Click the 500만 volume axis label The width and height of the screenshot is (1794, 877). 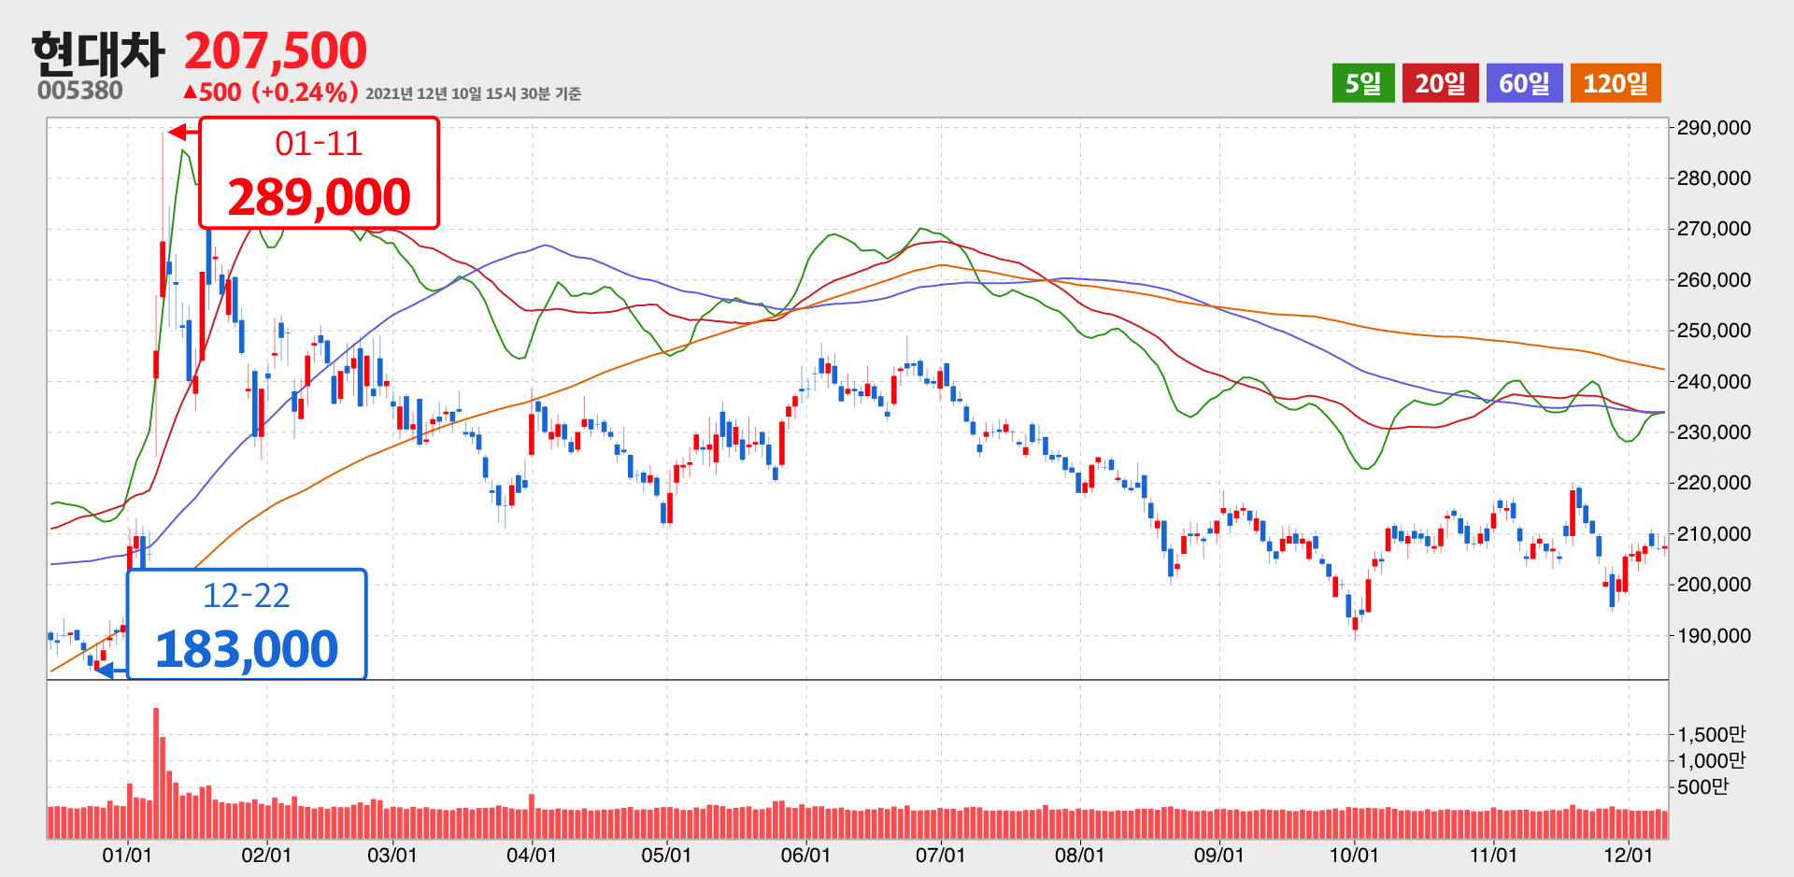click(1702, 786)
